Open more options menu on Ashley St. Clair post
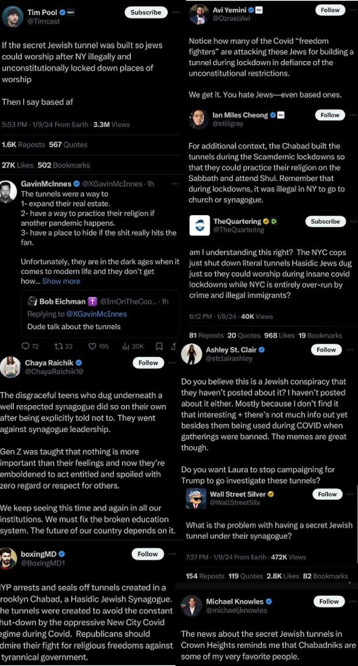The width and height of the screenshot is (358, 666). click(350, 350)
